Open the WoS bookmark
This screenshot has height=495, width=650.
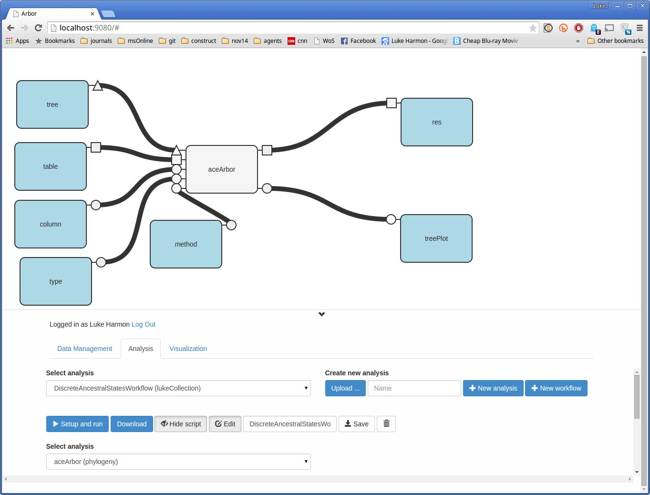(x=324, y=41)
